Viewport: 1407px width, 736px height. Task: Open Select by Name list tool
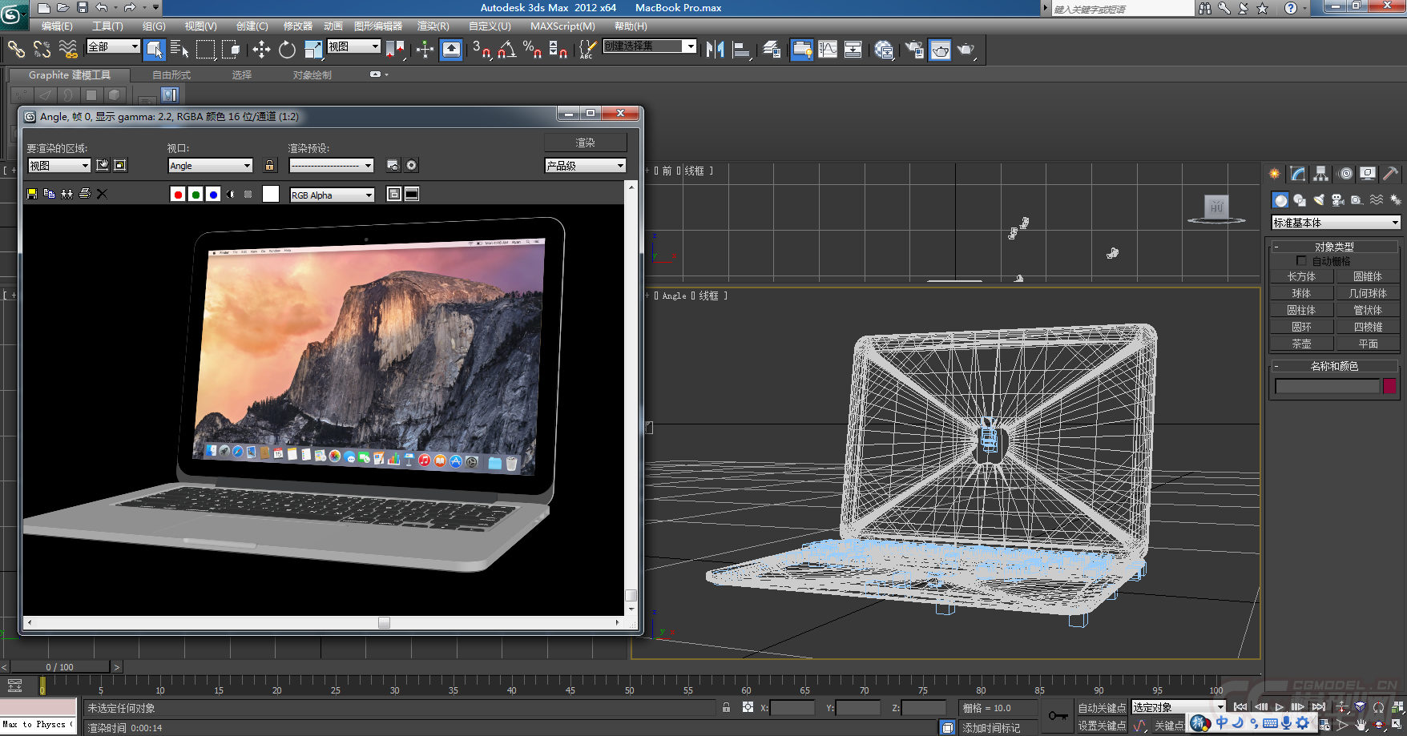pyautogui.click(x=180, y=50)
